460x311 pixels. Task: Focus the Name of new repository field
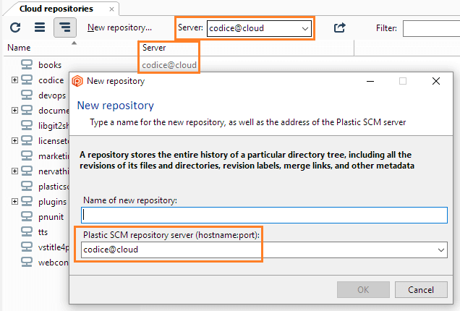264,215
